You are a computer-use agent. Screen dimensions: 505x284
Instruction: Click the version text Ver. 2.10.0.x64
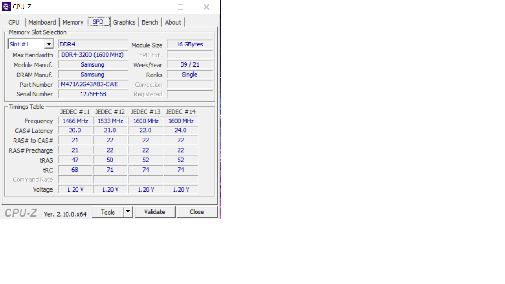tap(65, 214)
